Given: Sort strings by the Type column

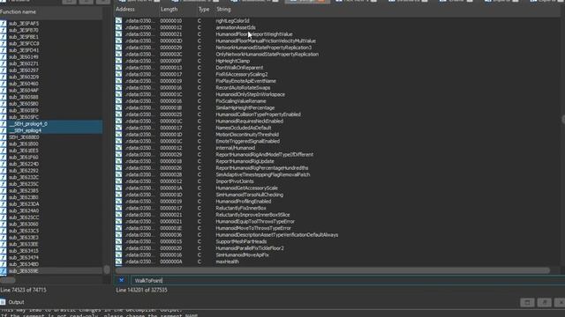Looking at the screenshot, I should (205, 10).
